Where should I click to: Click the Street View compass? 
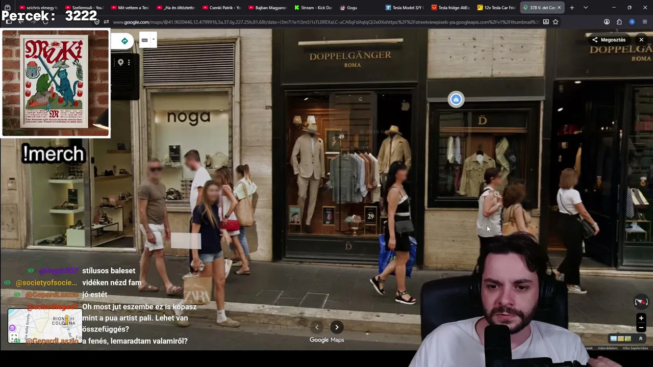click(641, 302)
